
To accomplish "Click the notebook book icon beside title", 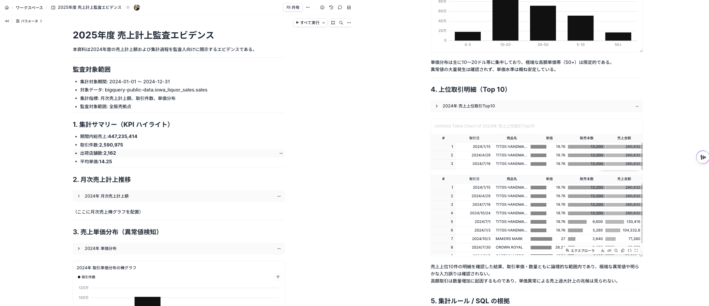I will click(x=53, y=7).
